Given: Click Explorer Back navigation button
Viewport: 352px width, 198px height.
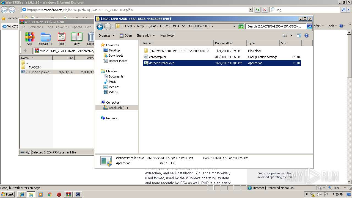Looking at the screenshot, I should pos(100,26).
